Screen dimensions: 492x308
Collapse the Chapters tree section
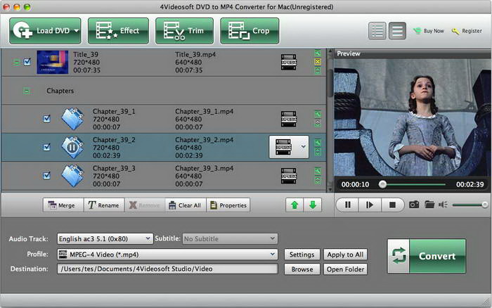[27, 91]
